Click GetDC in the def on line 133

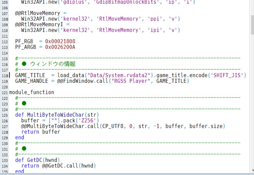(x=34, y=160)
